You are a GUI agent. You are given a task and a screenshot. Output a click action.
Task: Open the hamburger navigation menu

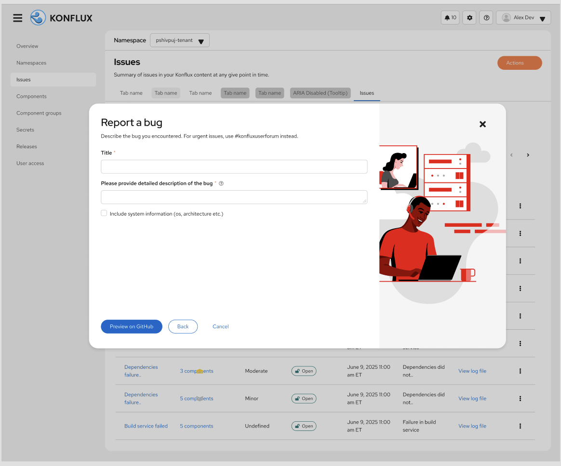(x=17, y=18)
